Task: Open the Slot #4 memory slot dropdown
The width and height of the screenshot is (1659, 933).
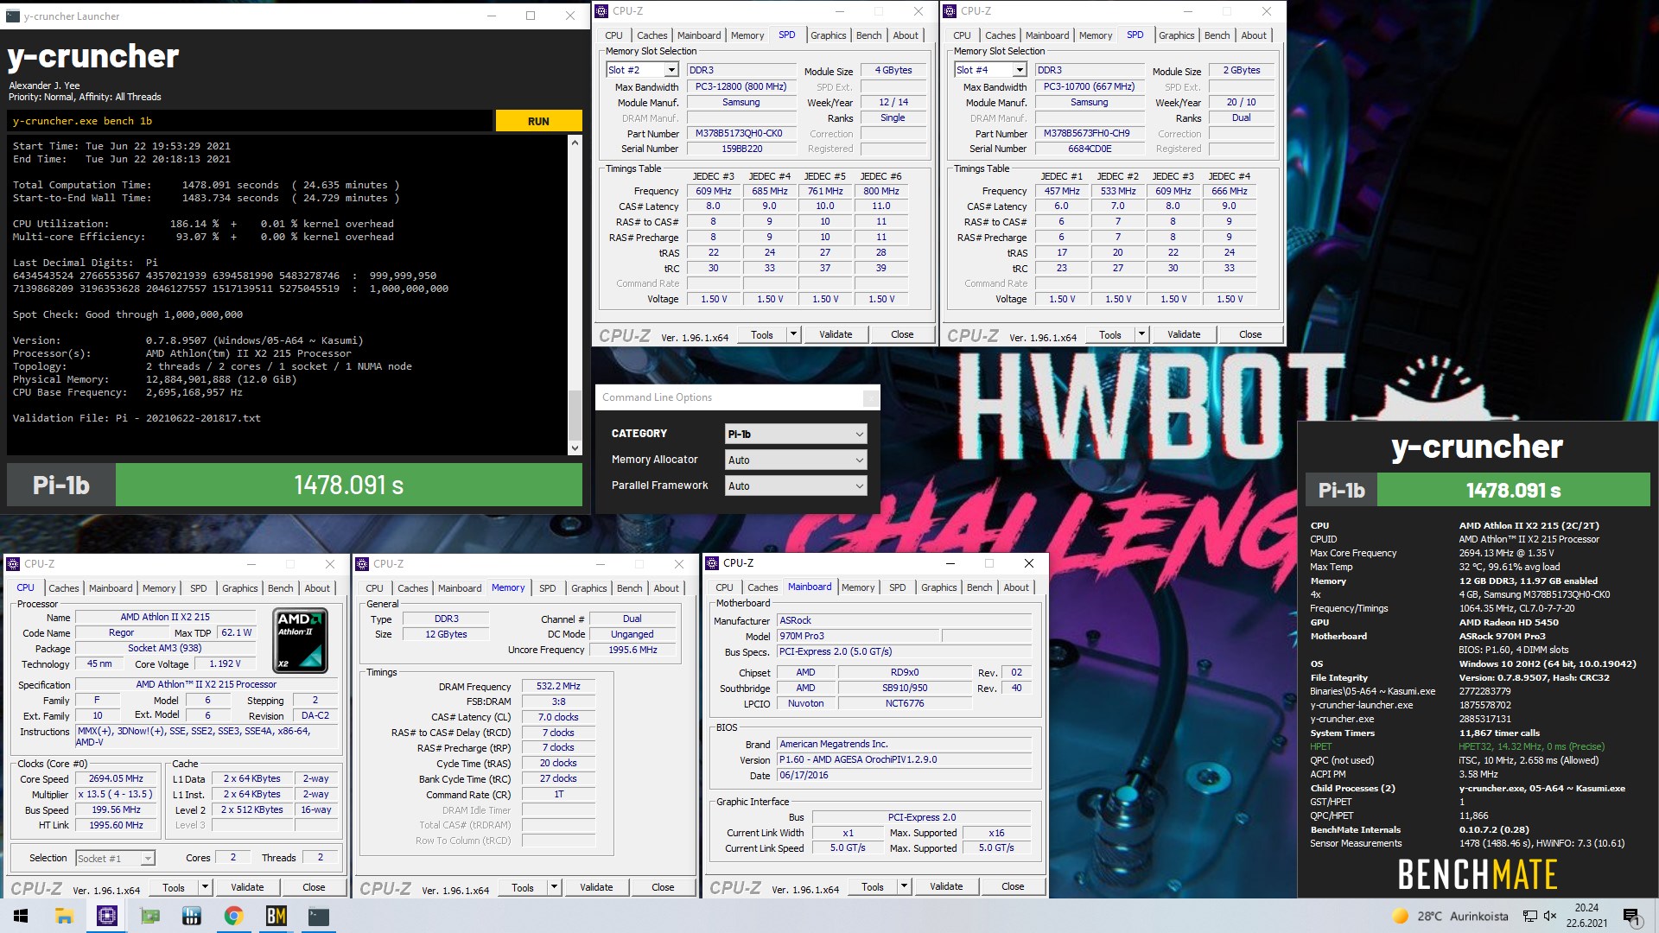Action: click(x=1019, y=70)
